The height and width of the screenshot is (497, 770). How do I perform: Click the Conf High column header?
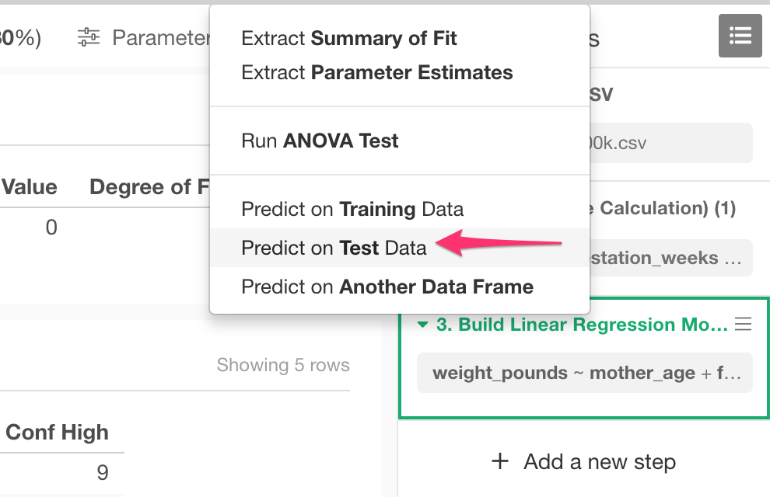pos(57,433)
